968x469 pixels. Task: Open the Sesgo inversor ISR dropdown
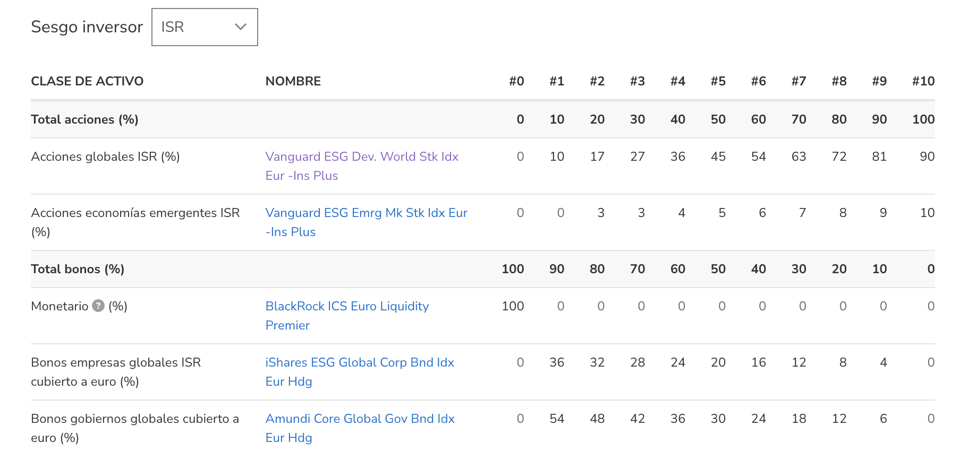coord(205,27)
